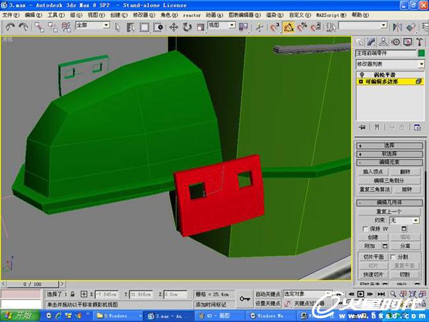Click Select and Manipulate icon

pyautogui.click(x=259, y=27)
